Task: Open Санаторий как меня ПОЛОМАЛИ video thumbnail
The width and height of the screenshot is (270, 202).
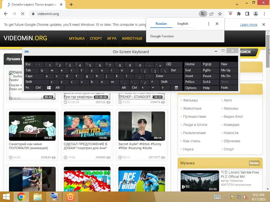Action: [32, 126]
